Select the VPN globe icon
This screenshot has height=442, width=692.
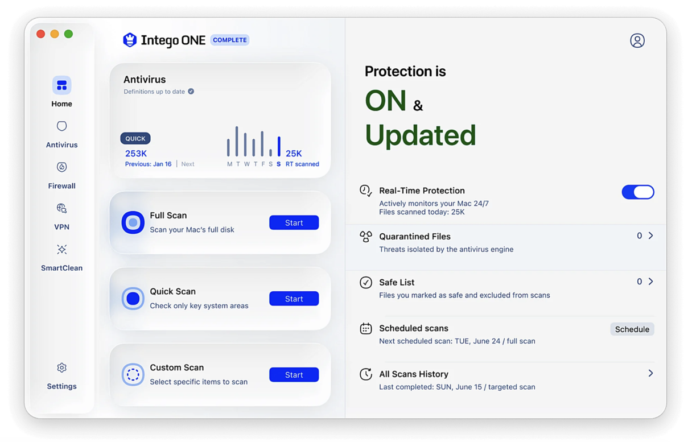[61, 208]
